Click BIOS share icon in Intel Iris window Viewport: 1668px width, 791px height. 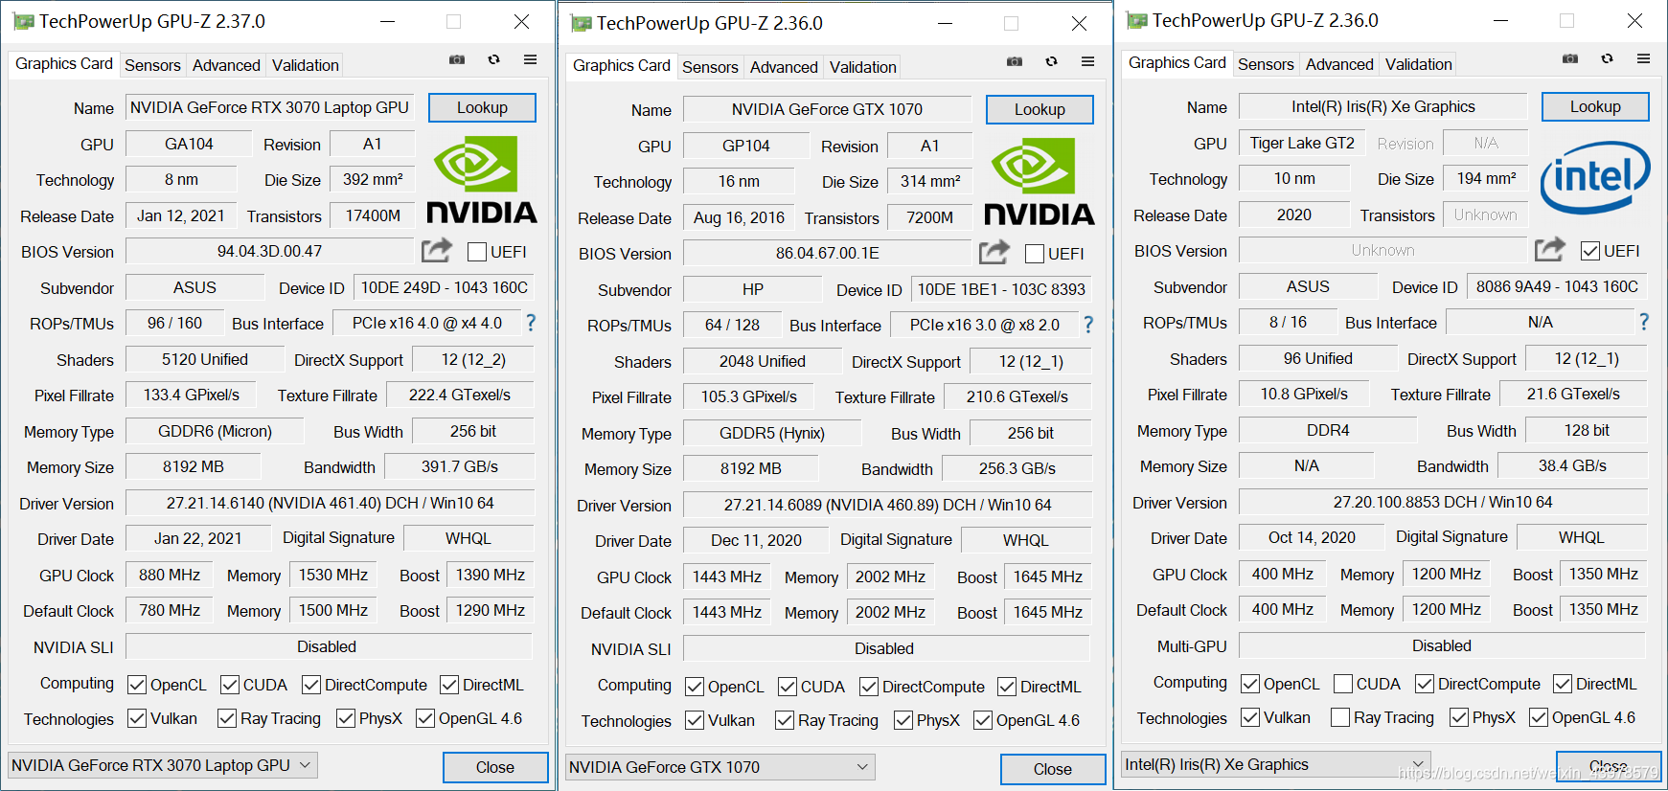click(1549, 249)
